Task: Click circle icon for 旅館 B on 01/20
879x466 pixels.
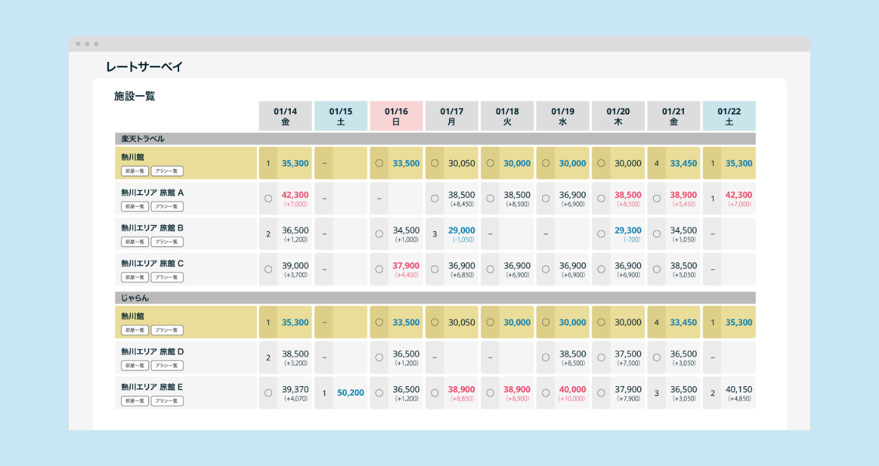Action: (x=601, y=234)
